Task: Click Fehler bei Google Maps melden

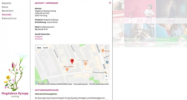Action: click(x=99, y=84)
